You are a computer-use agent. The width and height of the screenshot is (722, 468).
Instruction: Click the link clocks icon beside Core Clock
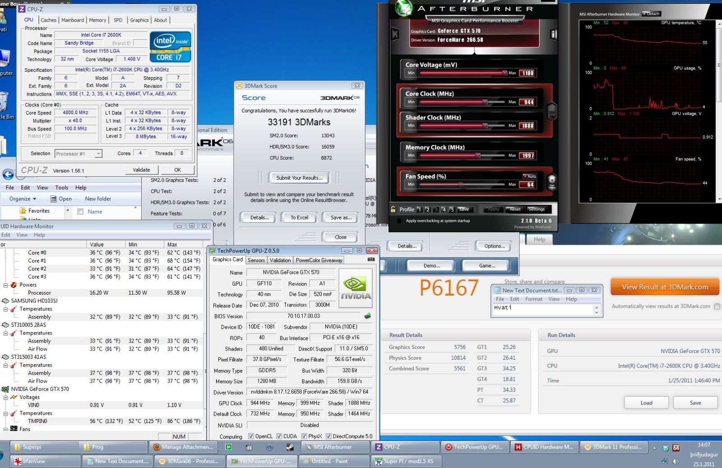[551, 110]
